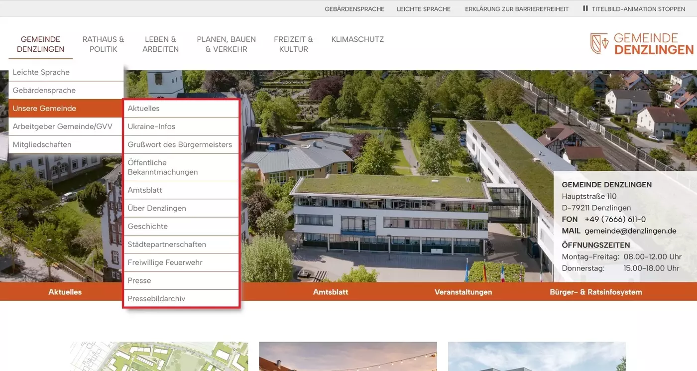The width and height of the screenshot is (697, 371).
Task: Email gemeinde@denzlingen.de via the mail link
Action: tap(630, 231)
